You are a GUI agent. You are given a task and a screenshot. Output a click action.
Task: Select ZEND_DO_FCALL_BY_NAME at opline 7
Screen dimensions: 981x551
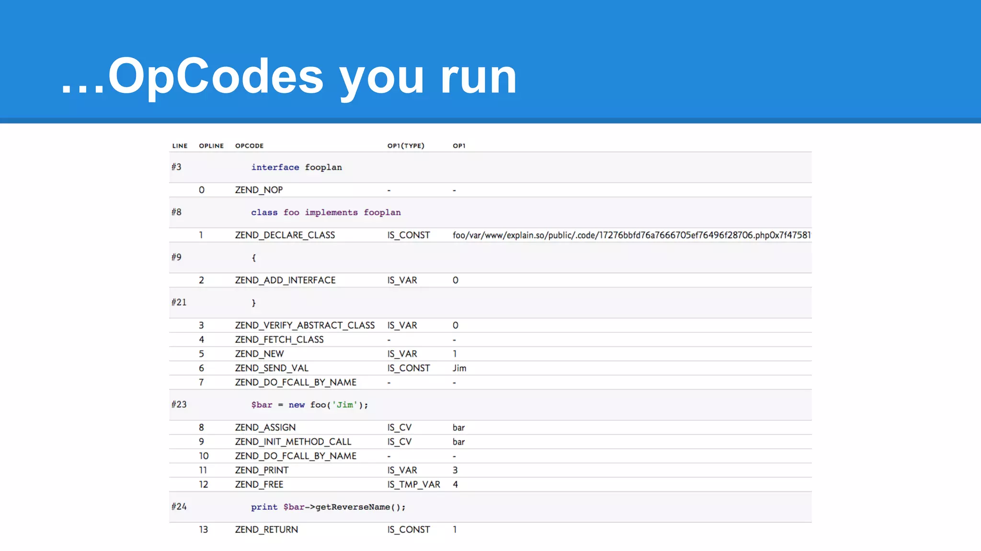(x=296, y=383)
